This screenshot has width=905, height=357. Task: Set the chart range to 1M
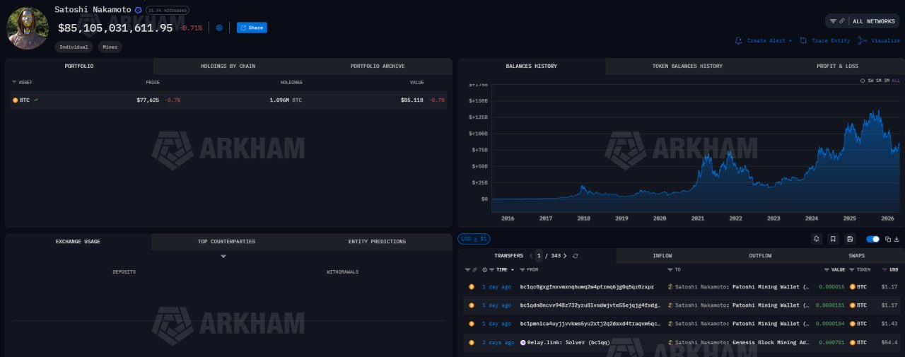[879, 81]
